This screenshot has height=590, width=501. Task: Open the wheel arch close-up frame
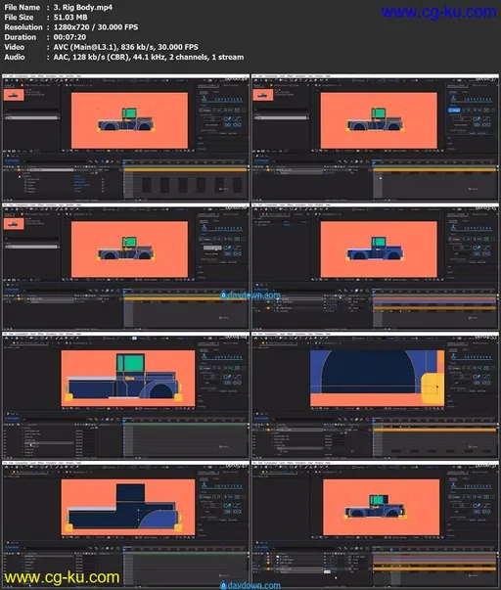pyautogui.click(x=375, y=395)
